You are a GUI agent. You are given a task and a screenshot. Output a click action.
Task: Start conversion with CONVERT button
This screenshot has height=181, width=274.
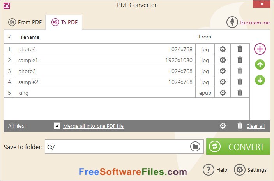click(238, 146)
